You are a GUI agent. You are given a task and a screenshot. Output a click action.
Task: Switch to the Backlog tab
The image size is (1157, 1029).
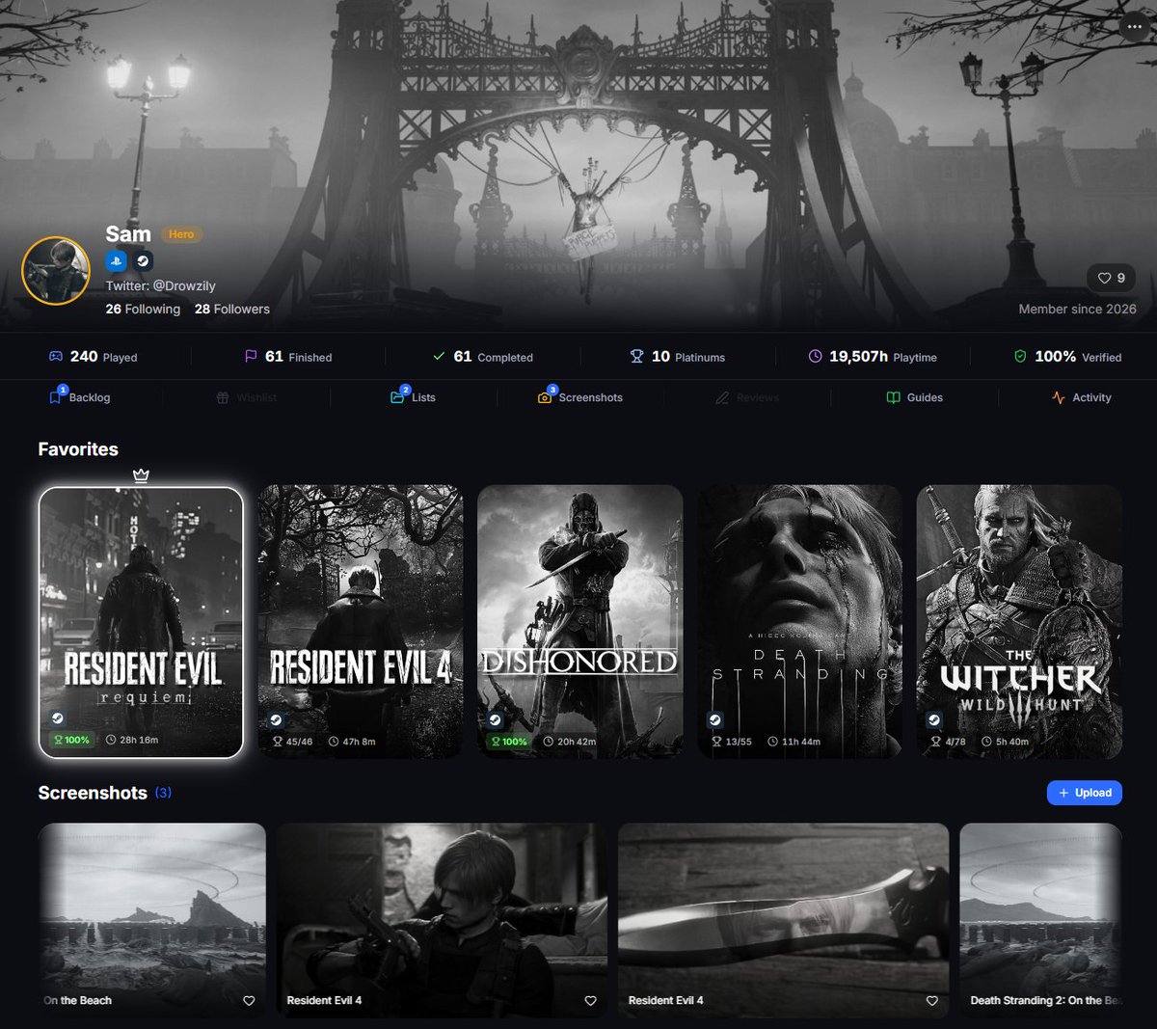tap(80, 397)
